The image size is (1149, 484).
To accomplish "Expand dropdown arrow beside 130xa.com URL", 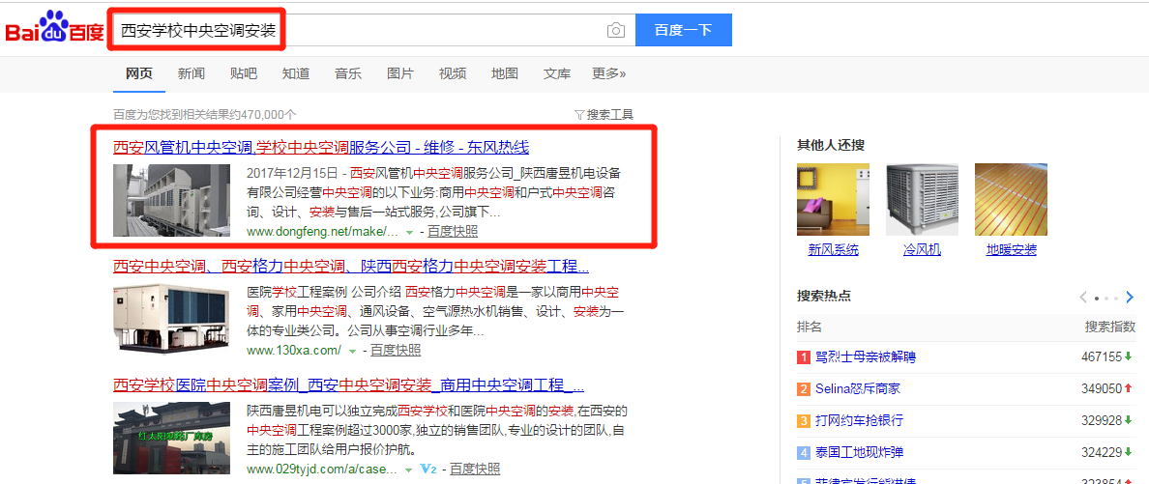I will pos(352,351).
